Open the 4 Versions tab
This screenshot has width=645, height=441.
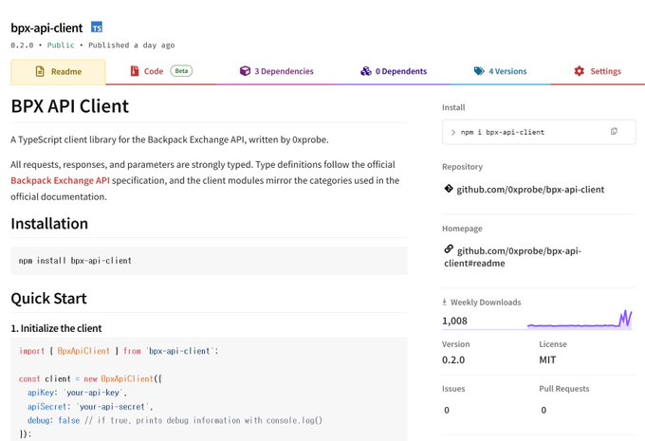click(x=500, y=71)
